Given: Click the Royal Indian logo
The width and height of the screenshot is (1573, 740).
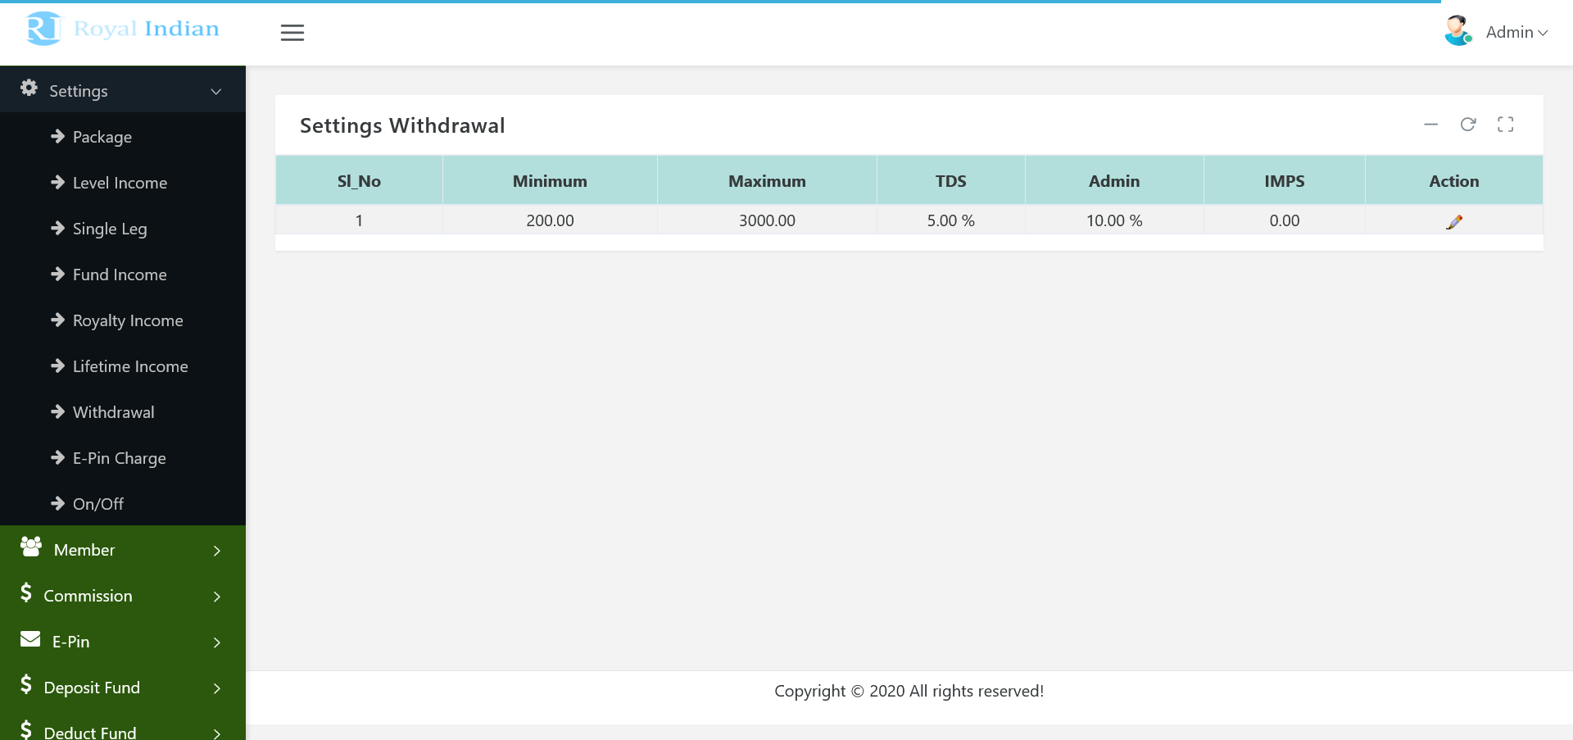Looking at the screenshot, I should tap(123, 30).
